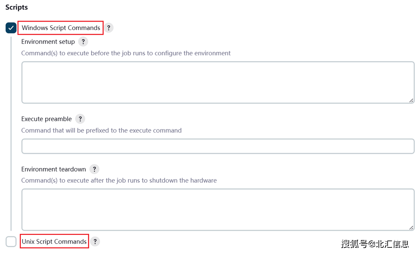This screenshot has width=419, height=253.
Task: Click into the Execute preamble field
Action: point(218,146)
